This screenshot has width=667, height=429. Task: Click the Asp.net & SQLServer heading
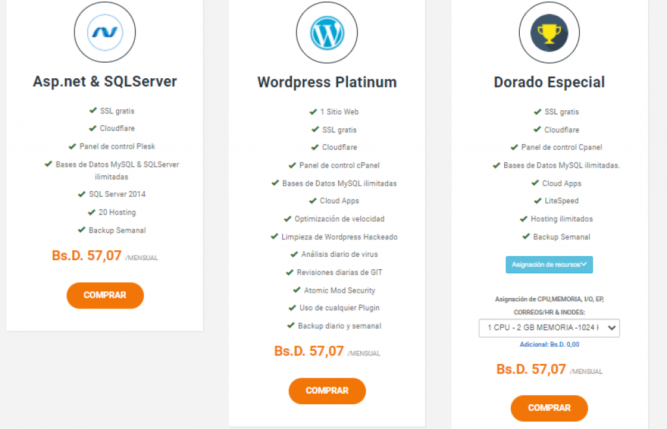click(105, 81)
